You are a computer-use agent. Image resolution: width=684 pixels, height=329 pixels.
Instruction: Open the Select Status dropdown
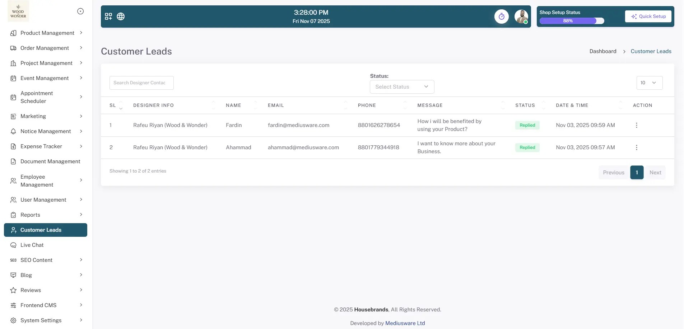point(401,86)
